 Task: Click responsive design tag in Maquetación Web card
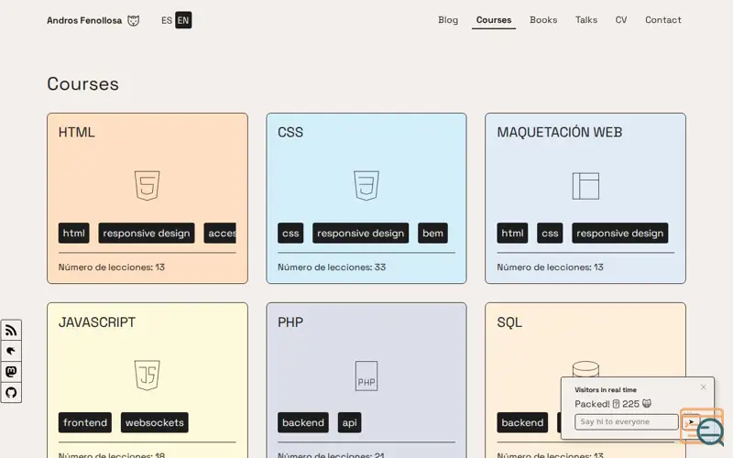[620, 234]
